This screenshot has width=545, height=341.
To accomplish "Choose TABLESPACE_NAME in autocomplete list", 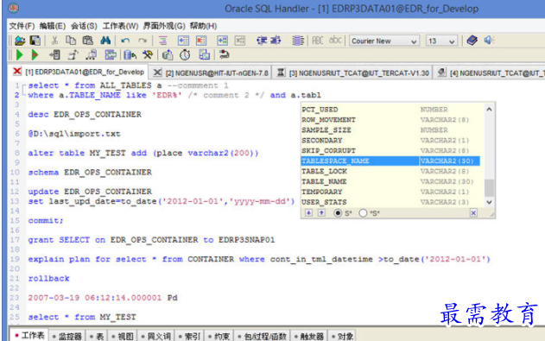I will [390, 161].
